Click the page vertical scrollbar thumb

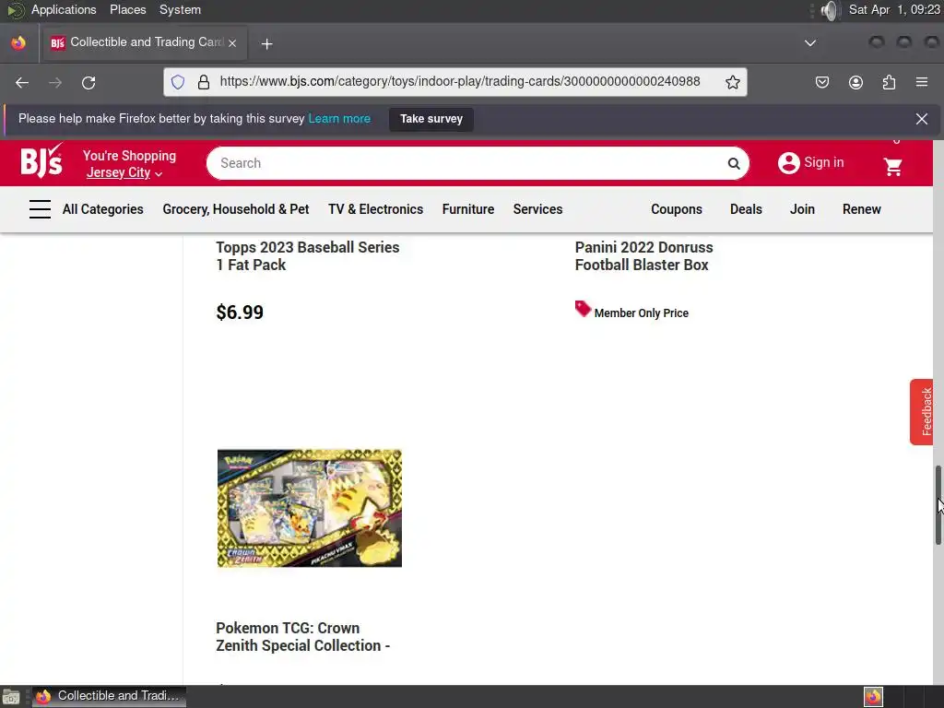(x=938, y=505)
